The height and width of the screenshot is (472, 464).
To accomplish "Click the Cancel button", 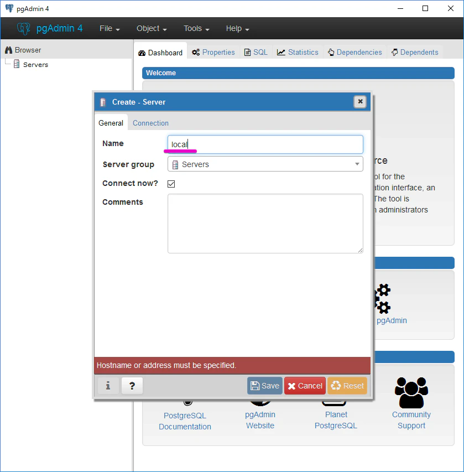I will pyautogui.click(x=305, y=386).
